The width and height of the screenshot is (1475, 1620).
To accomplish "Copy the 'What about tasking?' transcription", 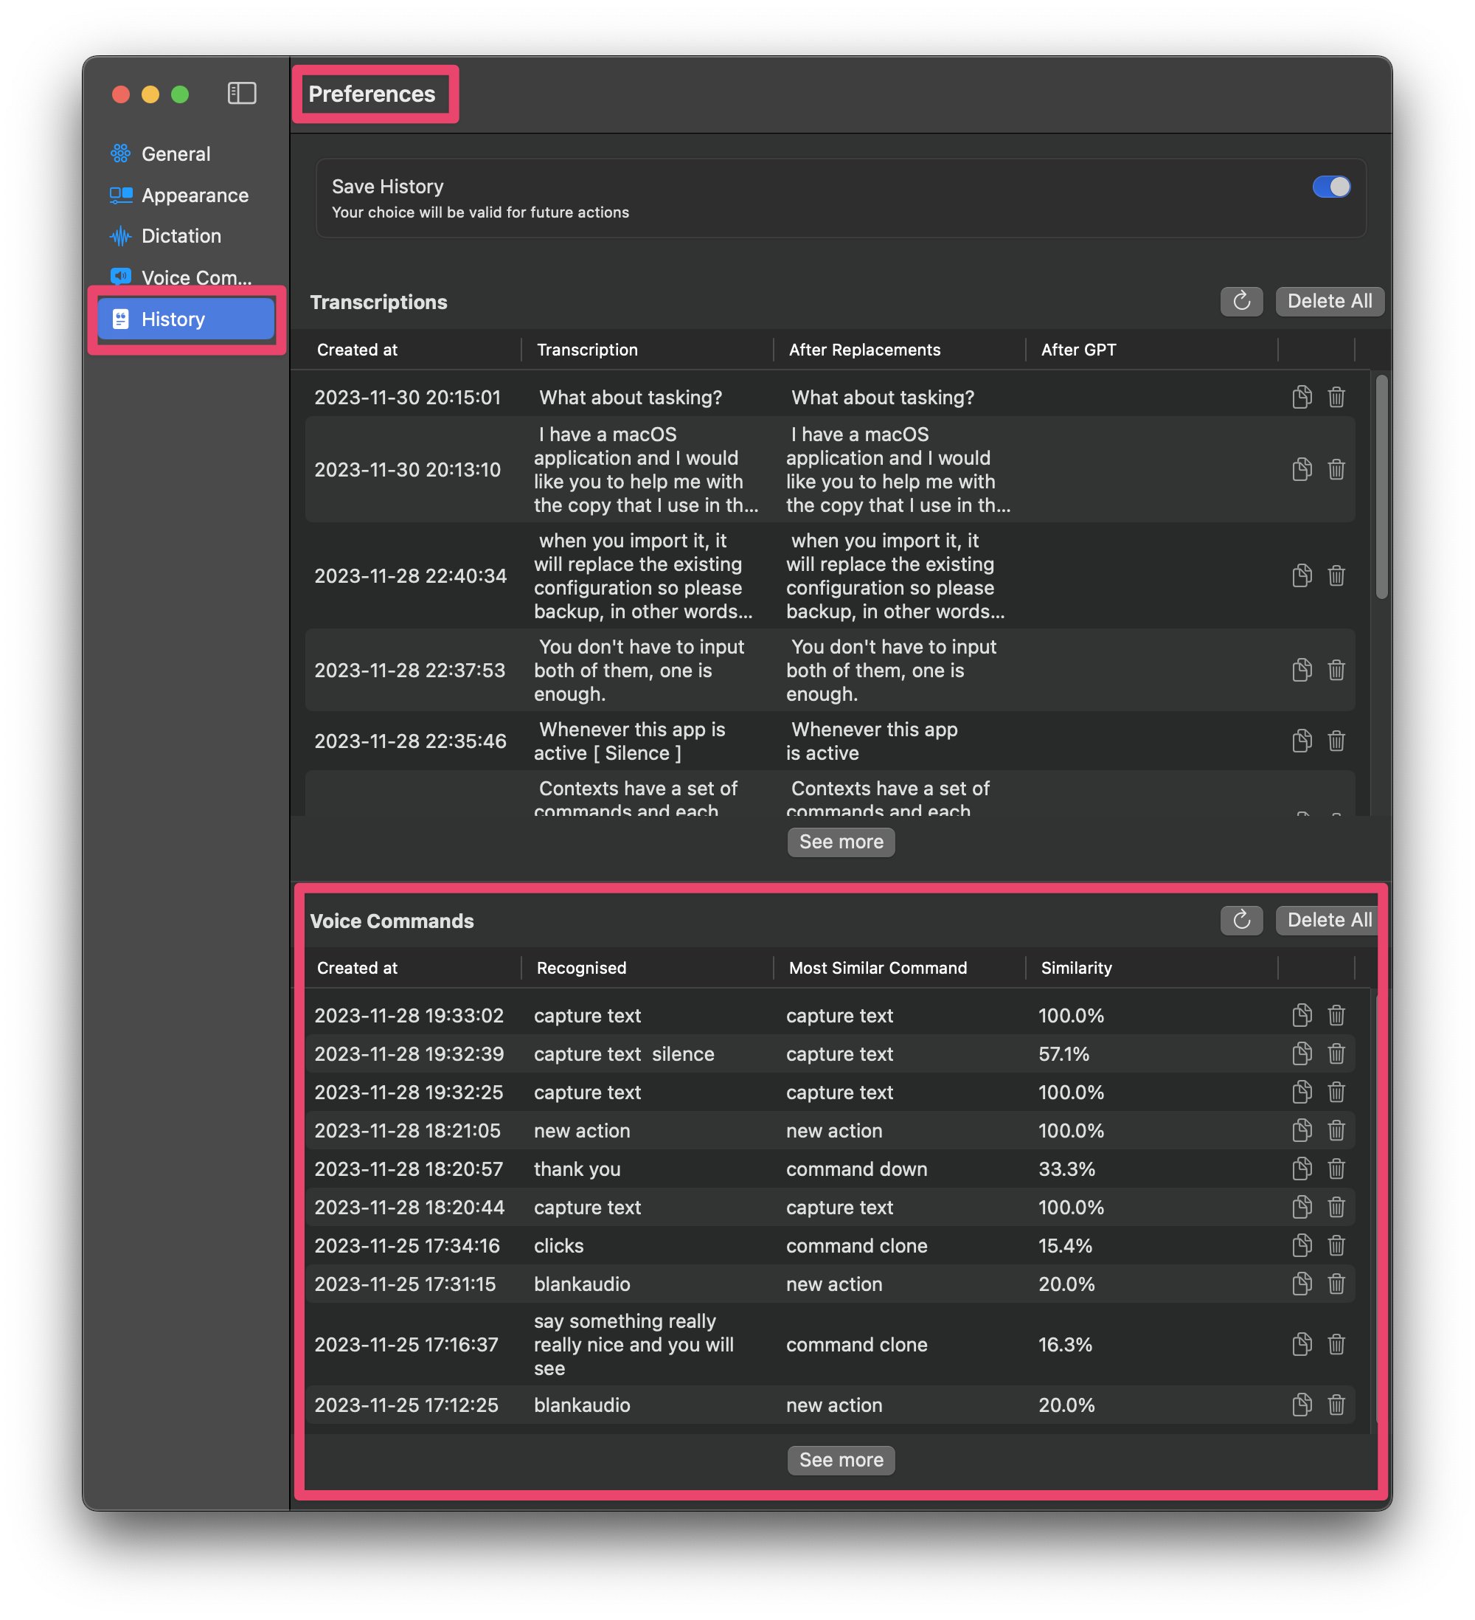I will pyautogui.click(x=1302, y=397).
